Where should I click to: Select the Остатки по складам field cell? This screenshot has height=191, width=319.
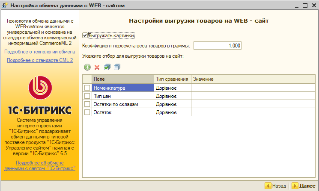tap(123, 104)
